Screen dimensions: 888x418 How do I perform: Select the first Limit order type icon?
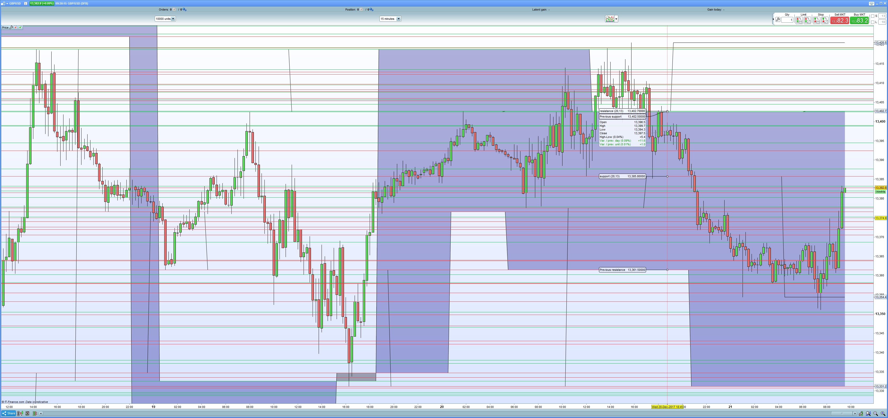799,20
